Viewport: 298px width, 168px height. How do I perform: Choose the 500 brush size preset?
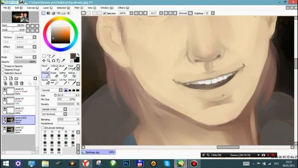[59, 150]
